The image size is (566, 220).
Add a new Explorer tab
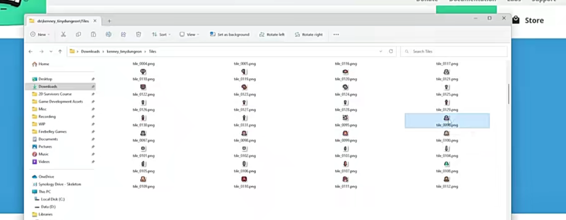[109, 21]
